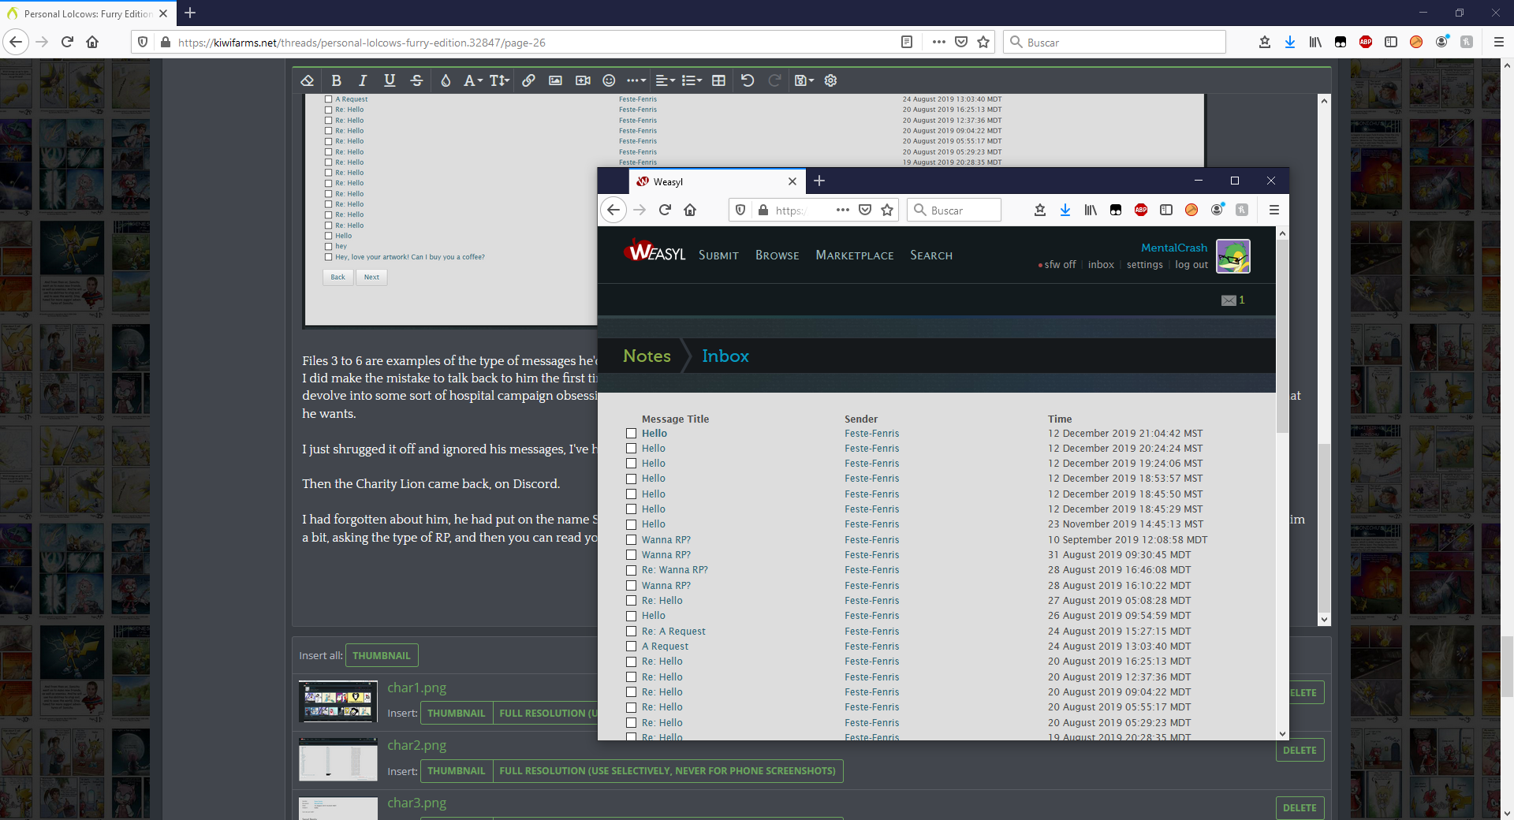Reload the Weasyl window page
This screenshot has height=820, width=1514.
click(x=665, y=210)
